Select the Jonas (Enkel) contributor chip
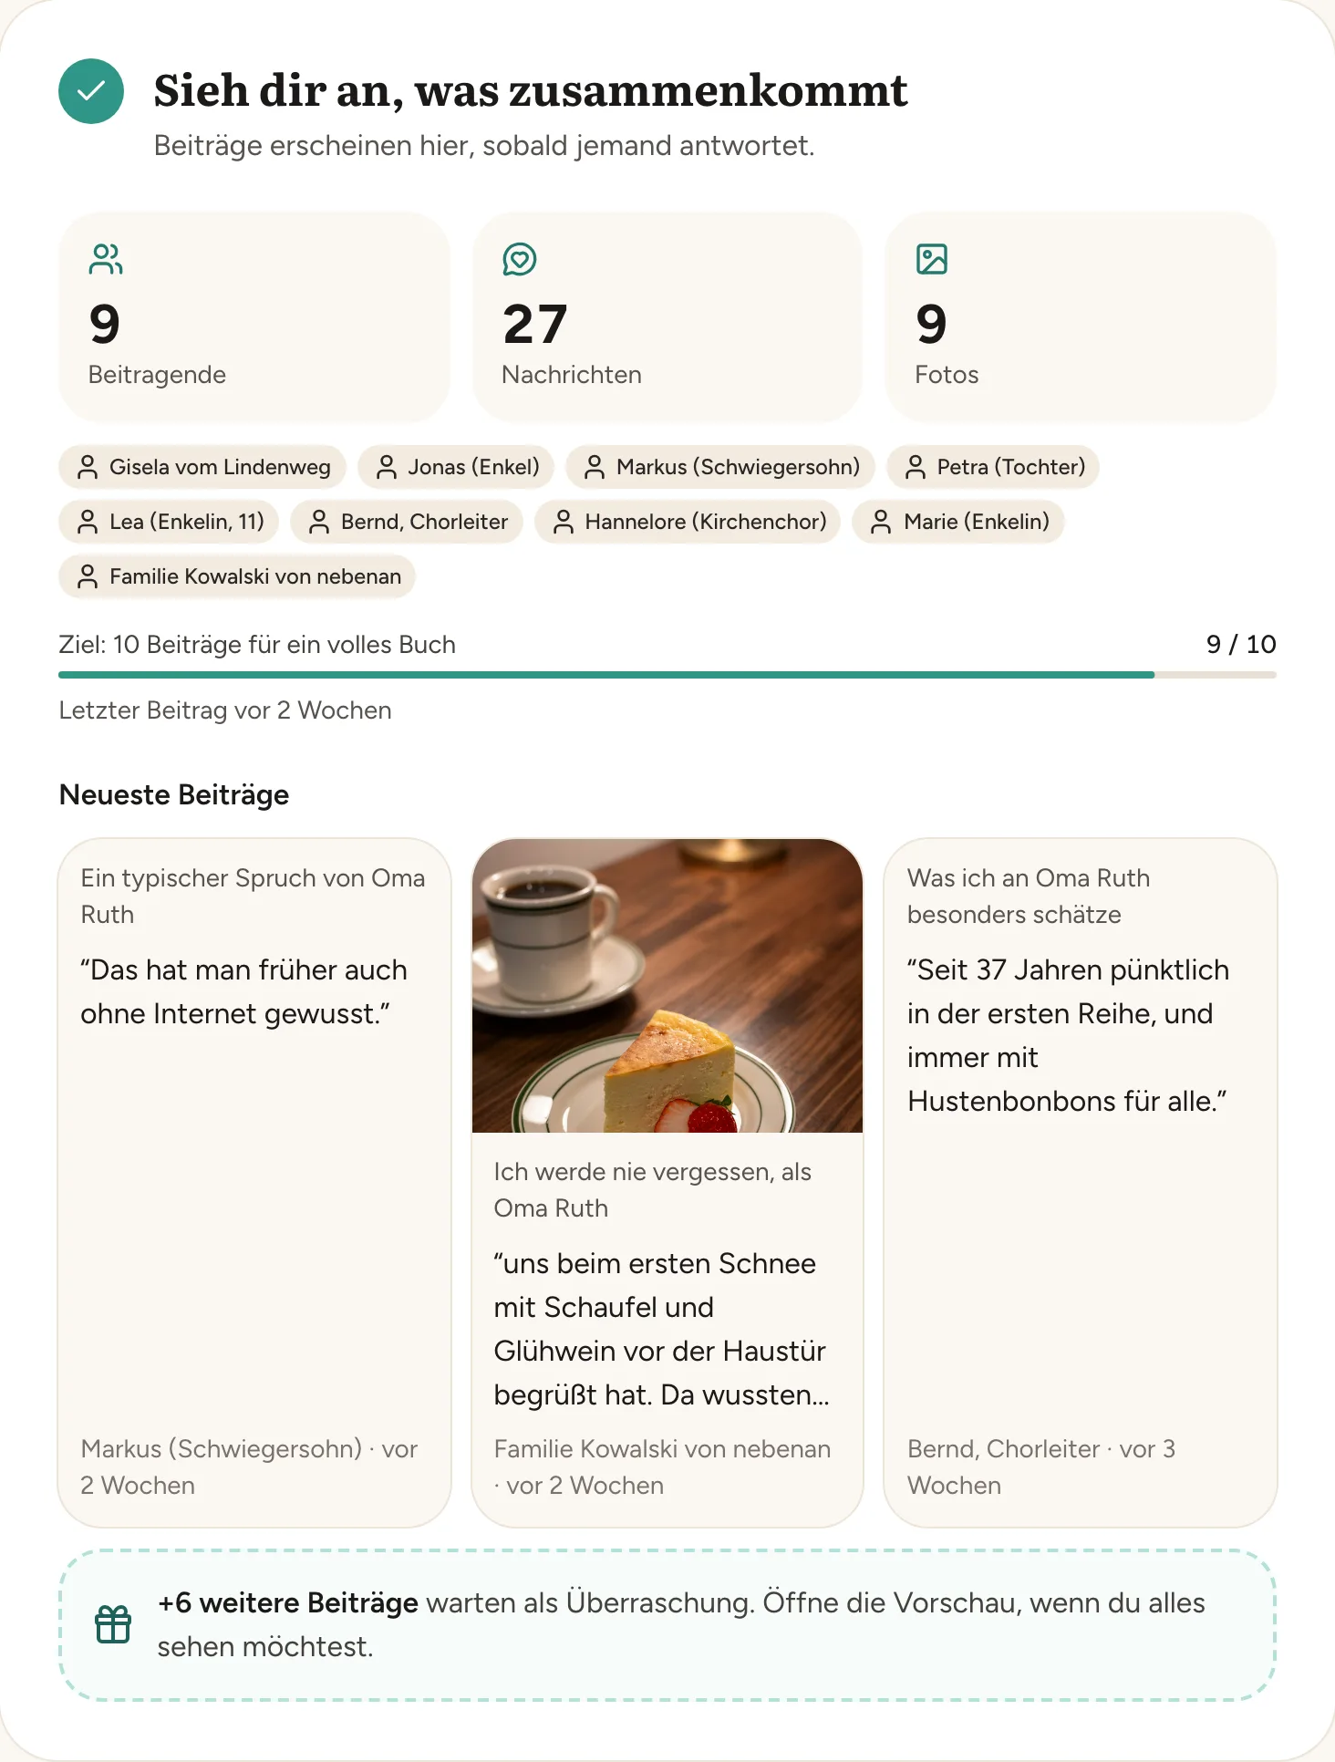Screen dimensions: 1335x1762 456,467
